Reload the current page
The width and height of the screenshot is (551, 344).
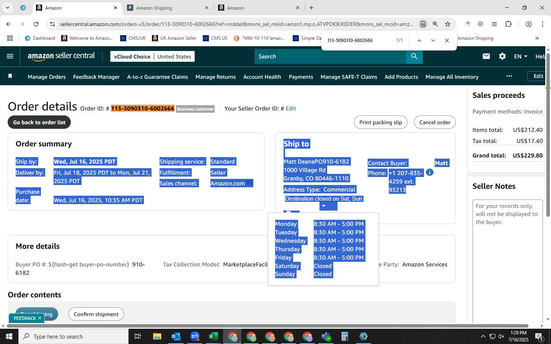pyautogui.click(x=36, y=24)
